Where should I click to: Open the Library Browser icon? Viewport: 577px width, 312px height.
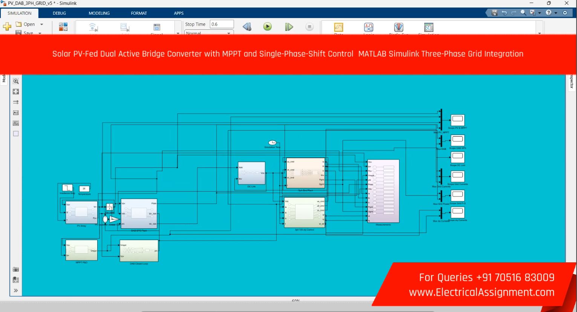[x=63, y=27]
